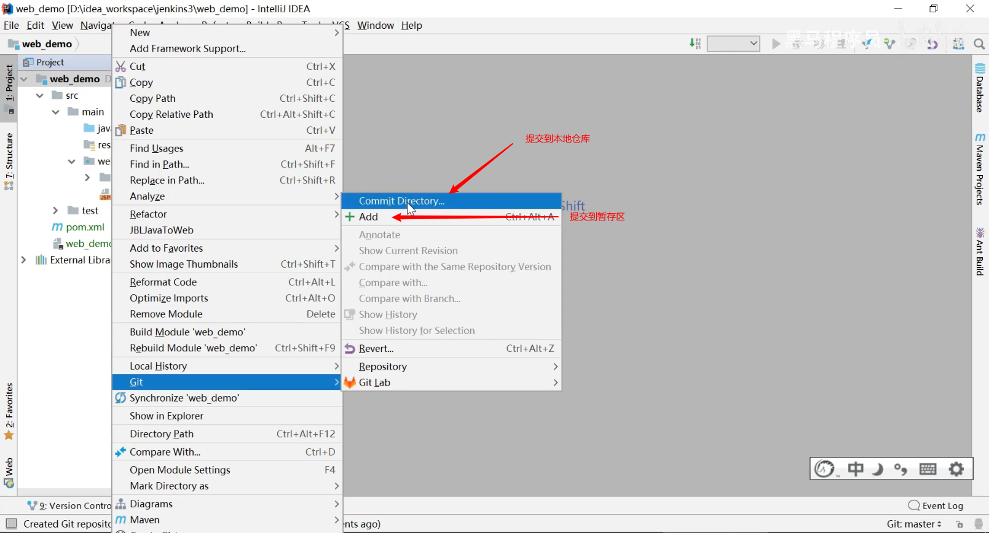Collapse the src folder node
Viewport: 989px width, 533px height.
40,95
